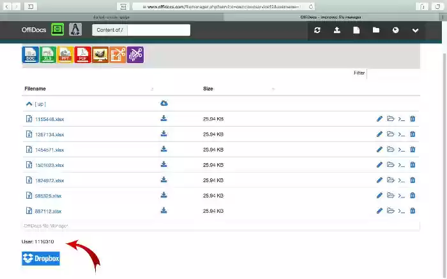Click the open-folder icon for 1824972.xlsx
Screen dimensions: 447x279
coord(391,180)
